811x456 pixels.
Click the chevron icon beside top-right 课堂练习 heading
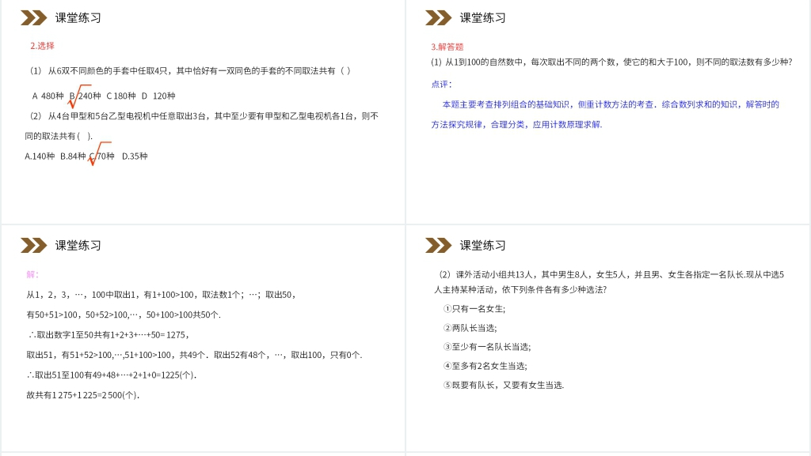438,18
